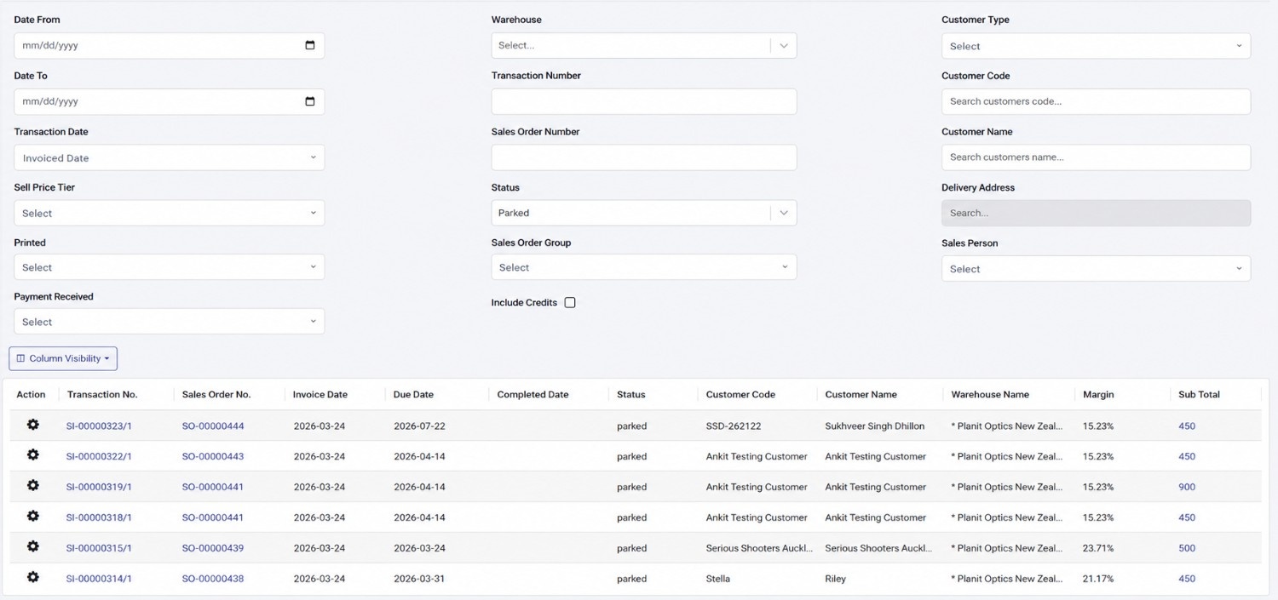Image resolution: width=1278 pixels, height=600 pixels.
Task: Click sub total 900 link
Action: pos(1187,487)
